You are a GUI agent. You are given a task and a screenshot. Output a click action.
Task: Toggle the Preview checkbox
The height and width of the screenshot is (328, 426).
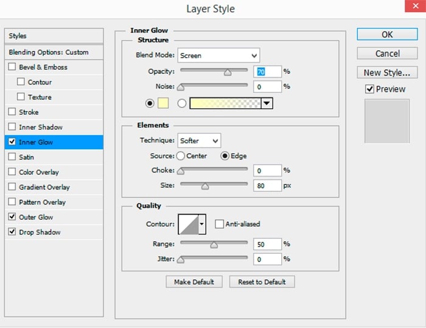click(369, 89)
